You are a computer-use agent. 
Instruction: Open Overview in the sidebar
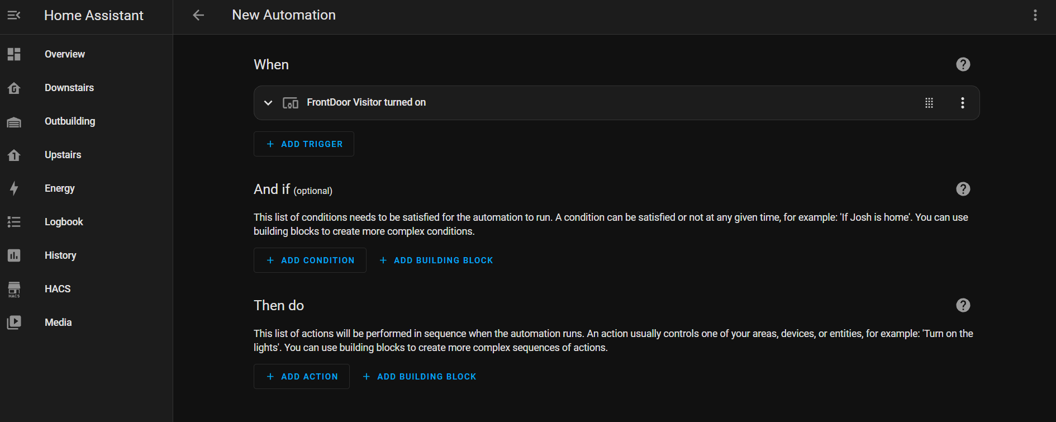(86, 54)
